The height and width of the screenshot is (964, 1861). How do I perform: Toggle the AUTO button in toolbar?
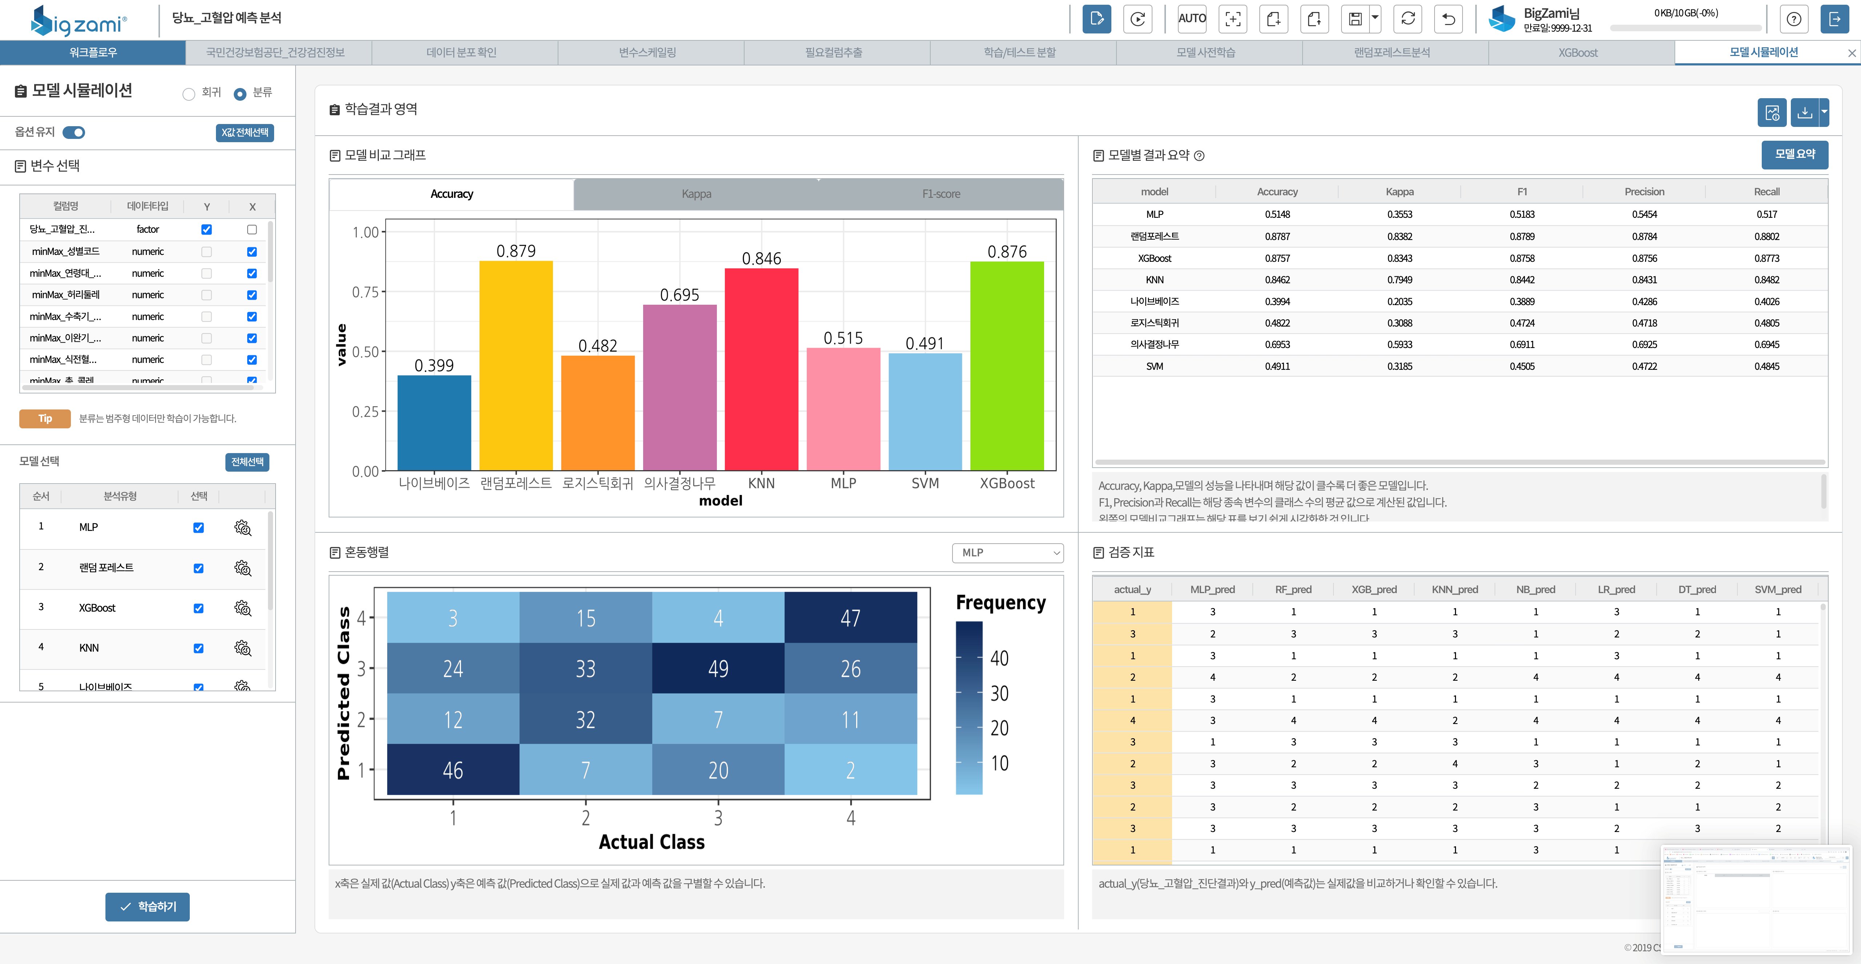1191,19
